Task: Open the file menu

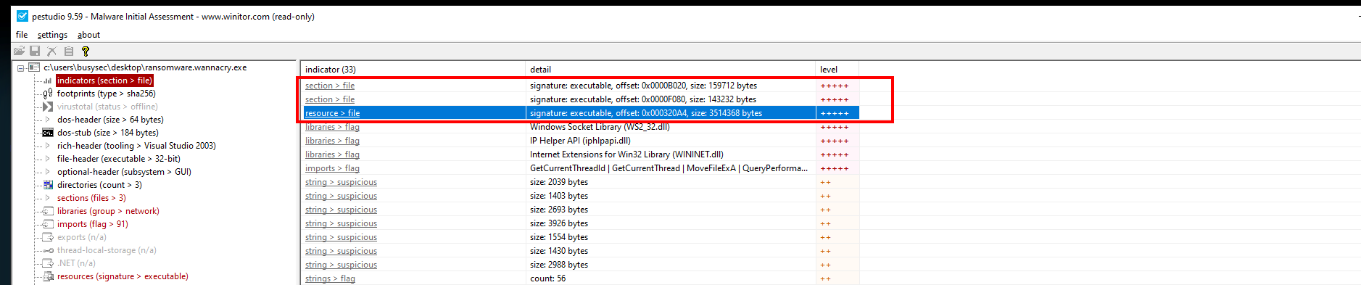Action: [x=22, y=35]
